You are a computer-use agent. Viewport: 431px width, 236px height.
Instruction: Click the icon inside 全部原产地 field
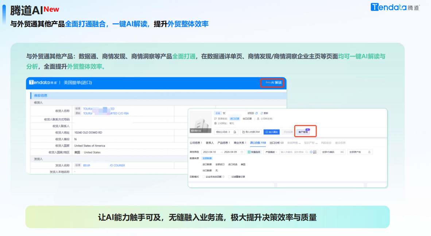click(369, 152)
